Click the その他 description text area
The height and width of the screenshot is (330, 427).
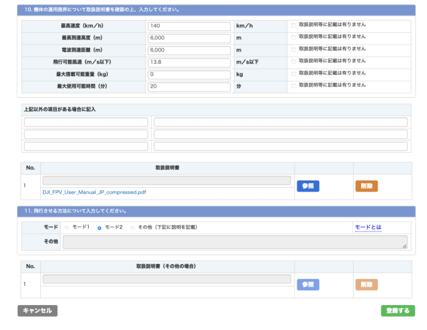(x=235, y=242)
